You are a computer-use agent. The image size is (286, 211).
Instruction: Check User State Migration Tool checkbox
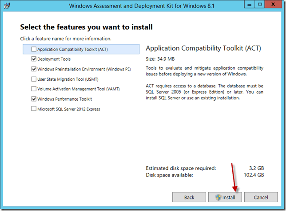pyautogui.click(x=34, y=79)
